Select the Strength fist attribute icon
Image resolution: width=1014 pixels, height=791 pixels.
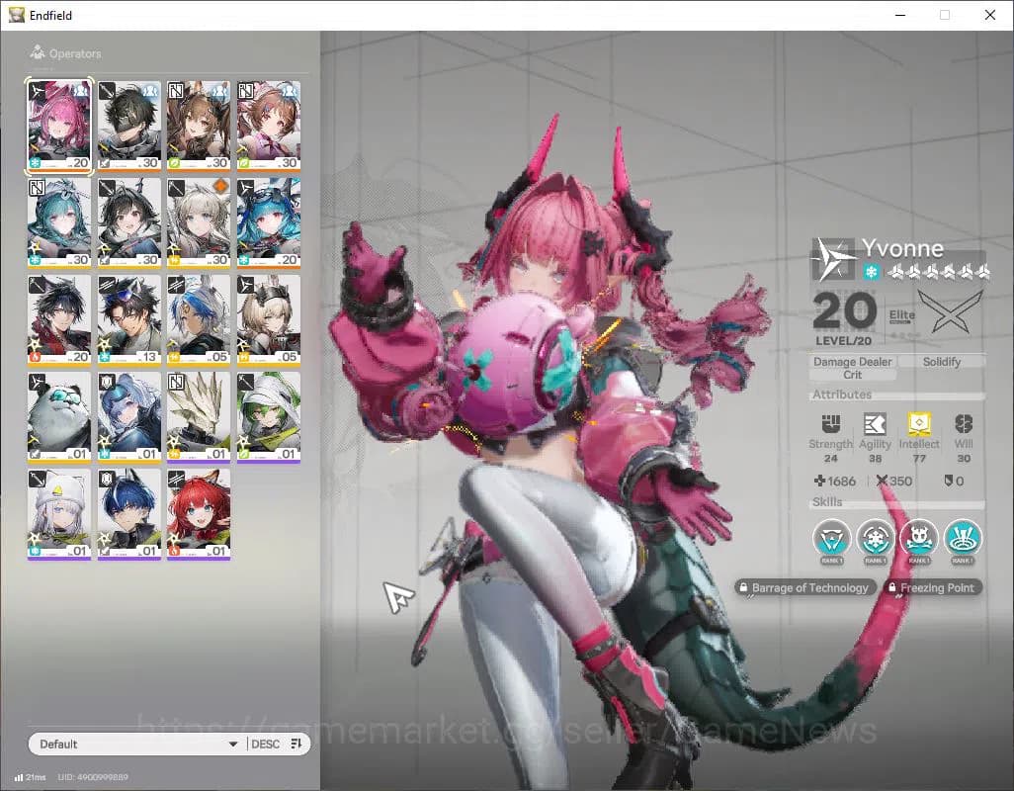tap(830, 423)
